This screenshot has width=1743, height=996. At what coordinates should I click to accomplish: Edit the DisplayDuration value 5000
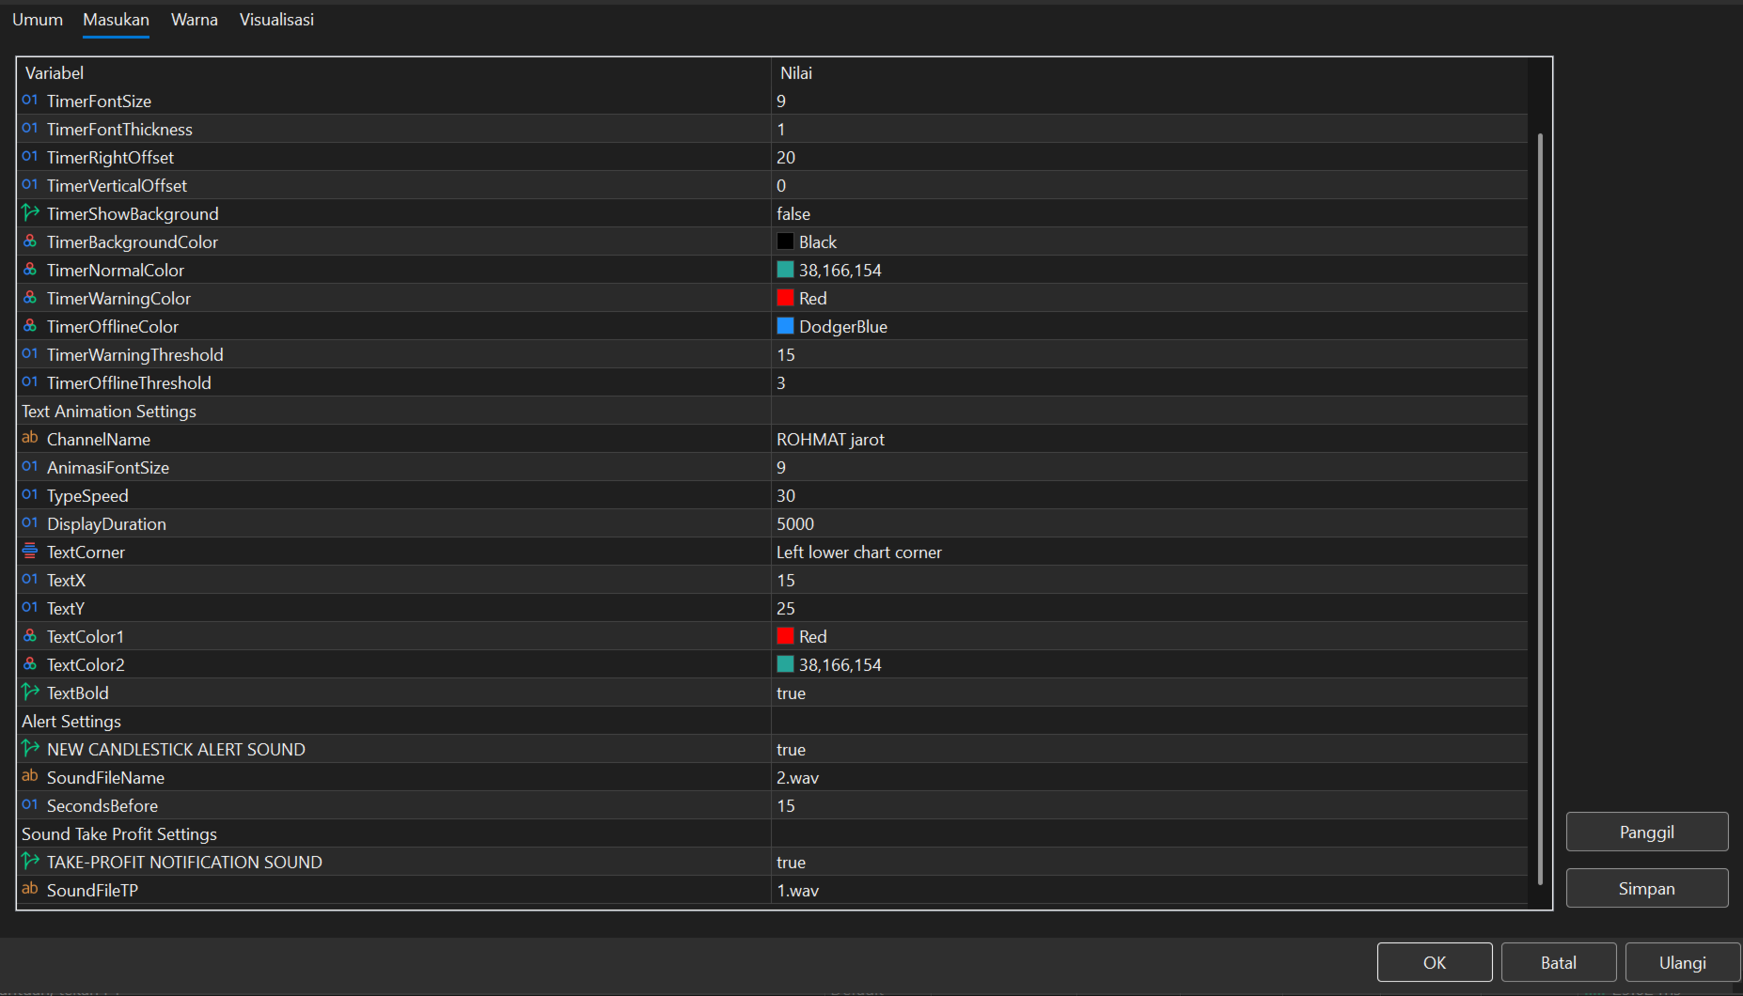[x=1149, y=523]
